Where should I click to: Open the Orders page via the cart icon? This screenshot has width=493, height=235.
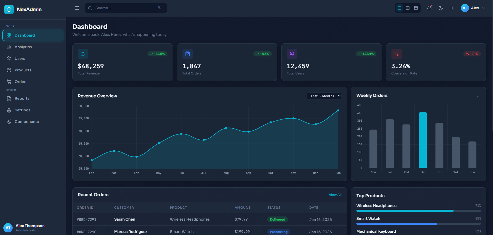coord(9,82)
